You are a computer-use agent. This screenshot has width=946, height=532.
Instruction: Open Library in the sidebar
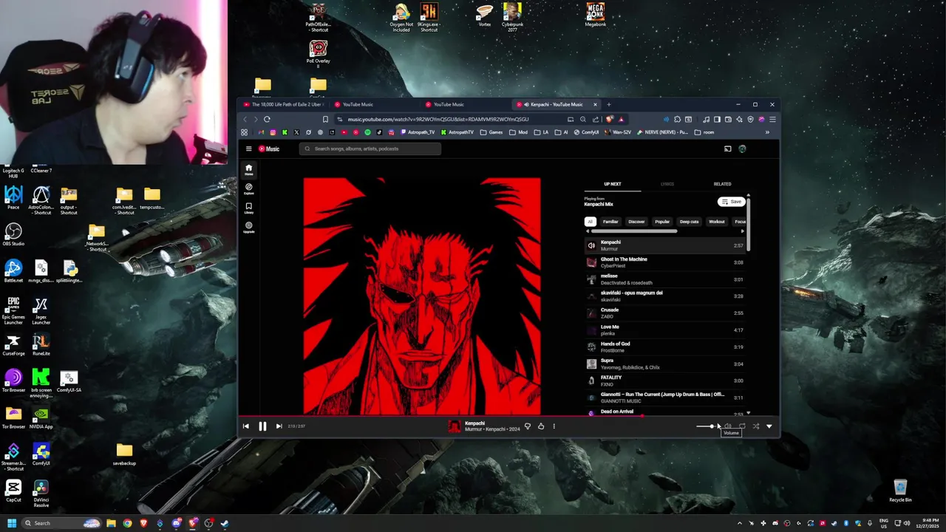249,208
